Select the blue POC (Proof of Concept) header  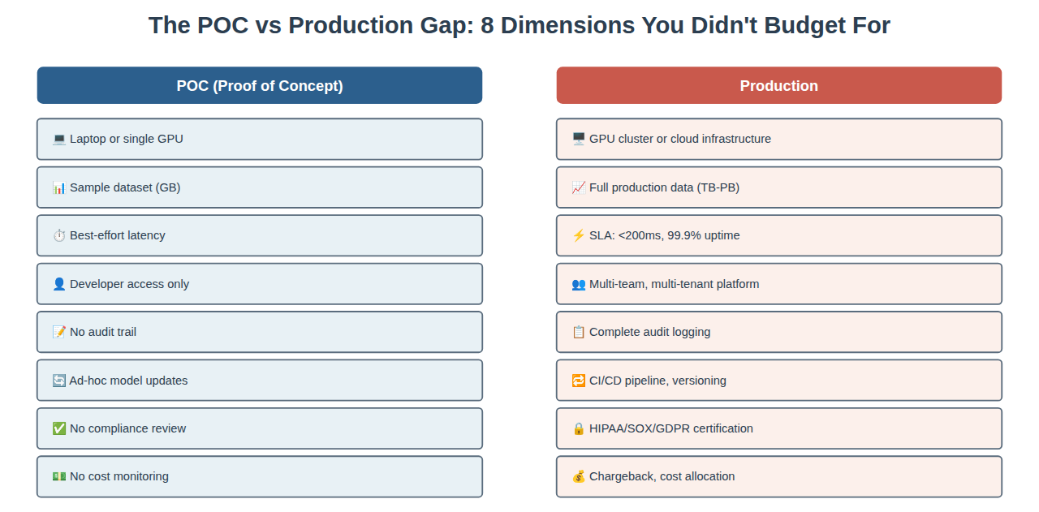tap(260, 85)
